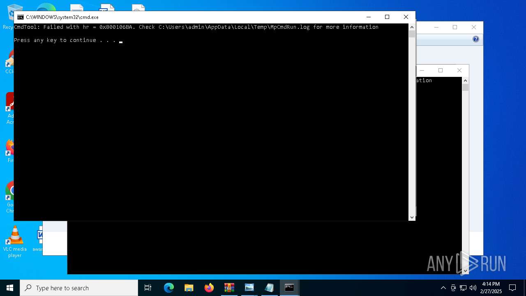Click the up arrow in the background console scrollbar

[465, 81]
